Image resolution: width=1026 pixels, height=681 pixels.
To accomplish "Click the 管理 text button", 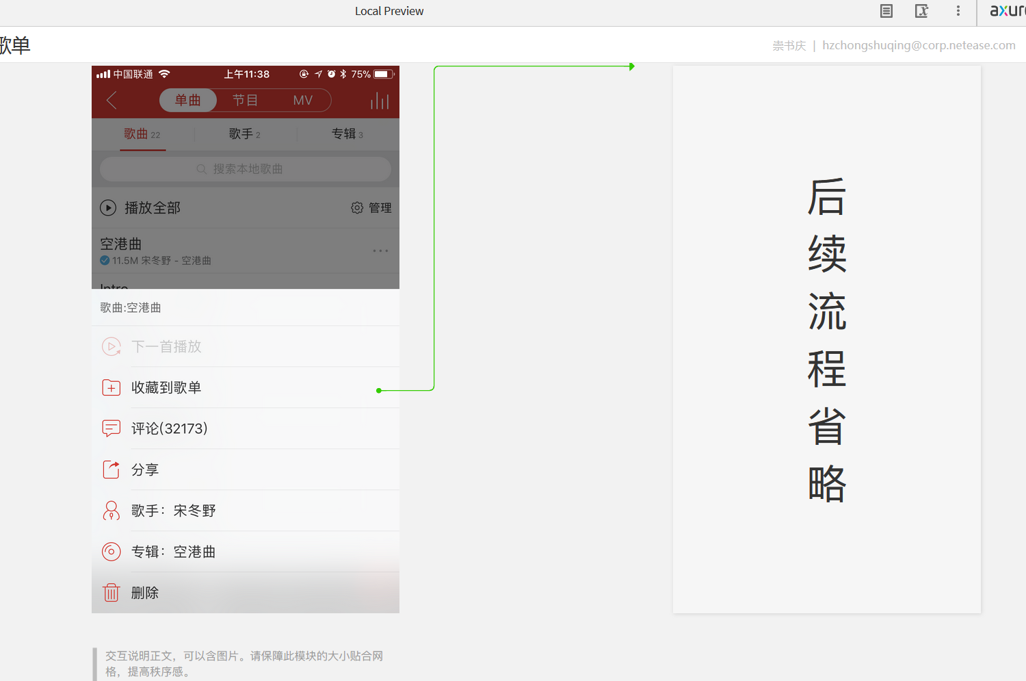I will 380,208.
